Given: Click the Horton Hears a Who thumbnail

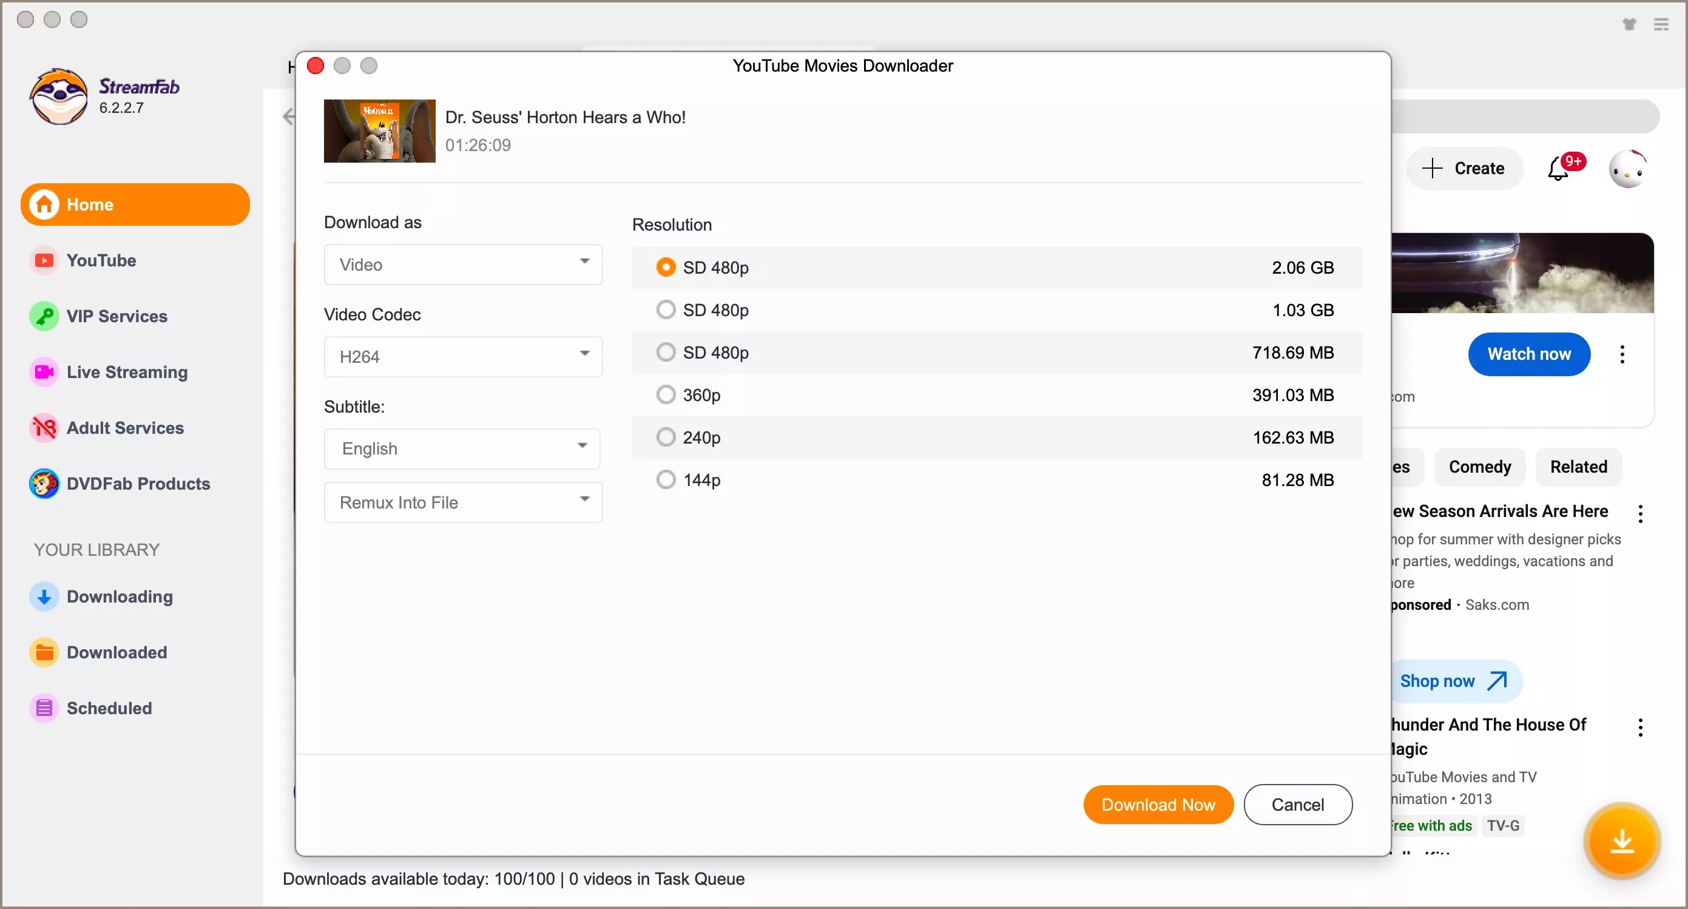Looking at the screenshot, I should pyautogui.click(x=379, y=131).
